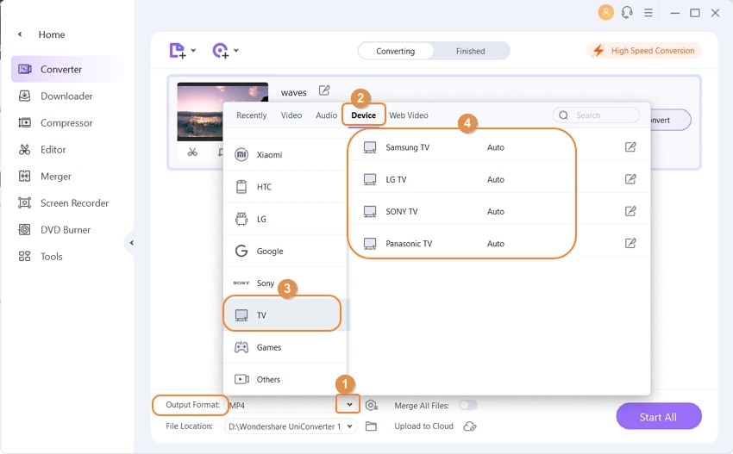This screenshot has width=733, height=454.
Task: Switch to the Converting tab
Action: point(396,51)
